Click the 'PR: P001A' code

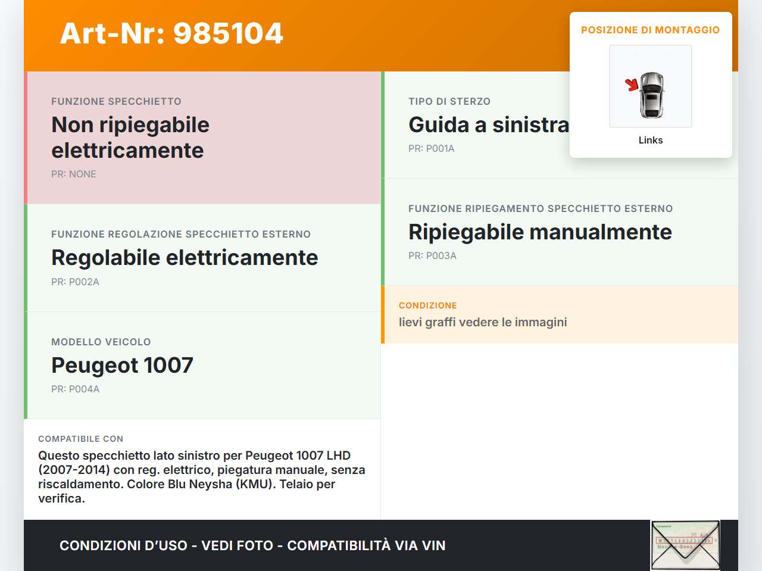click(431, 148)
